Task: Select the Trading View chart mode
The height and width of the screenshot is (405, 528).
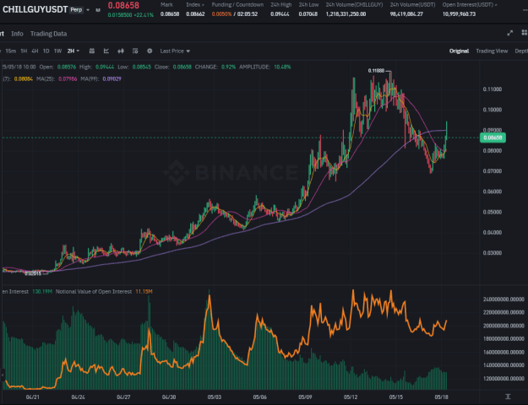Action: [492, 51]
